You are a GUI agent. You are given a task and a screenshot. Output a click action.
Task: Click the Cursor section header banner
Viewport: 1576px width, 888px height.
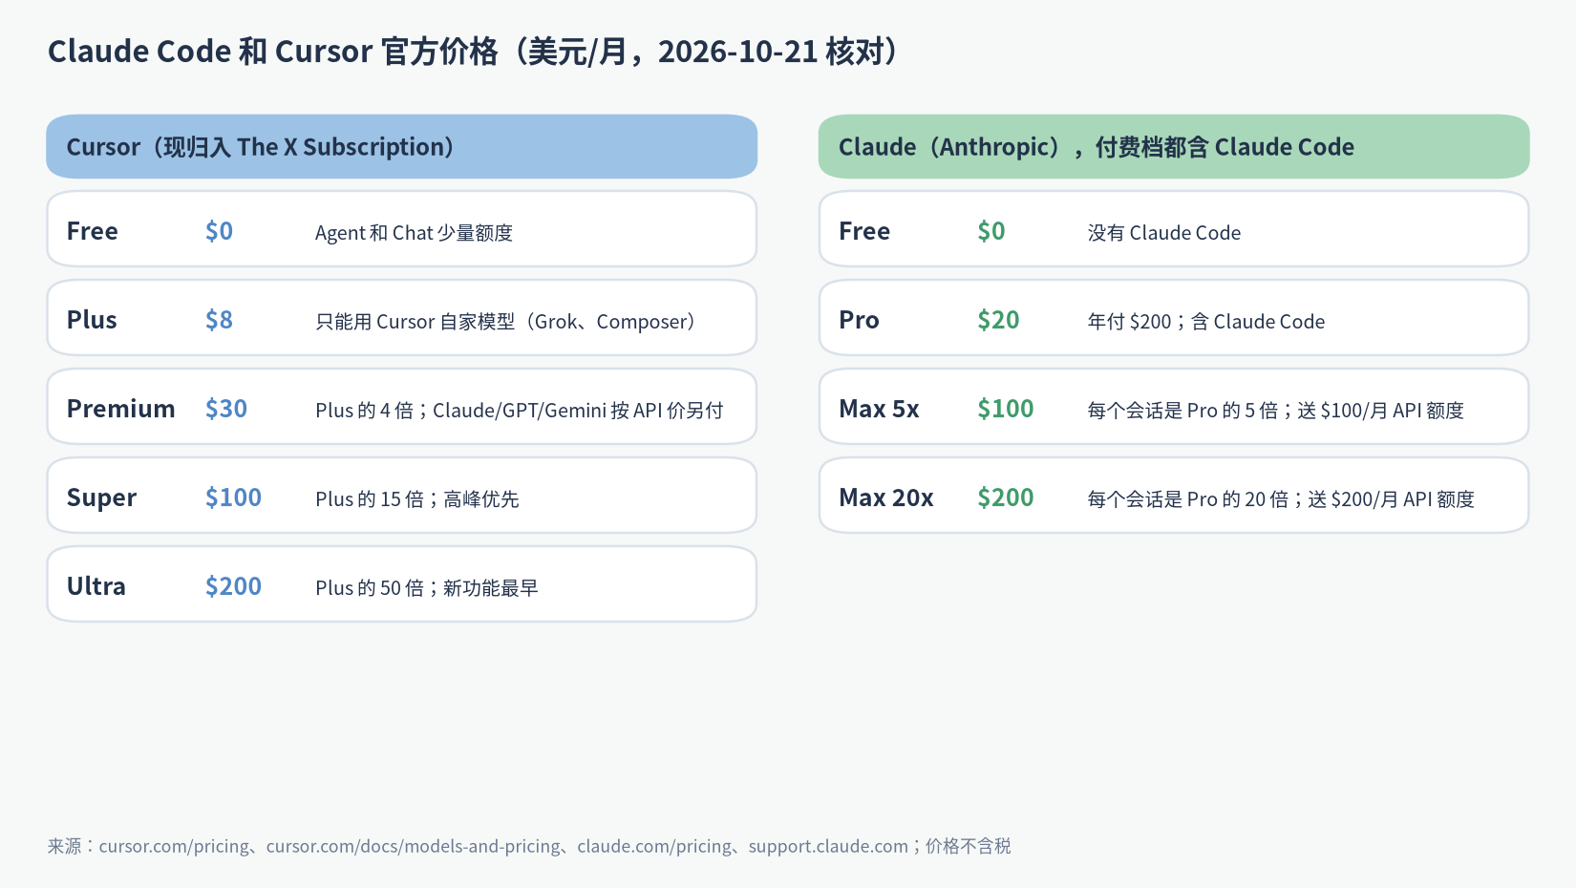pos(402,146)
